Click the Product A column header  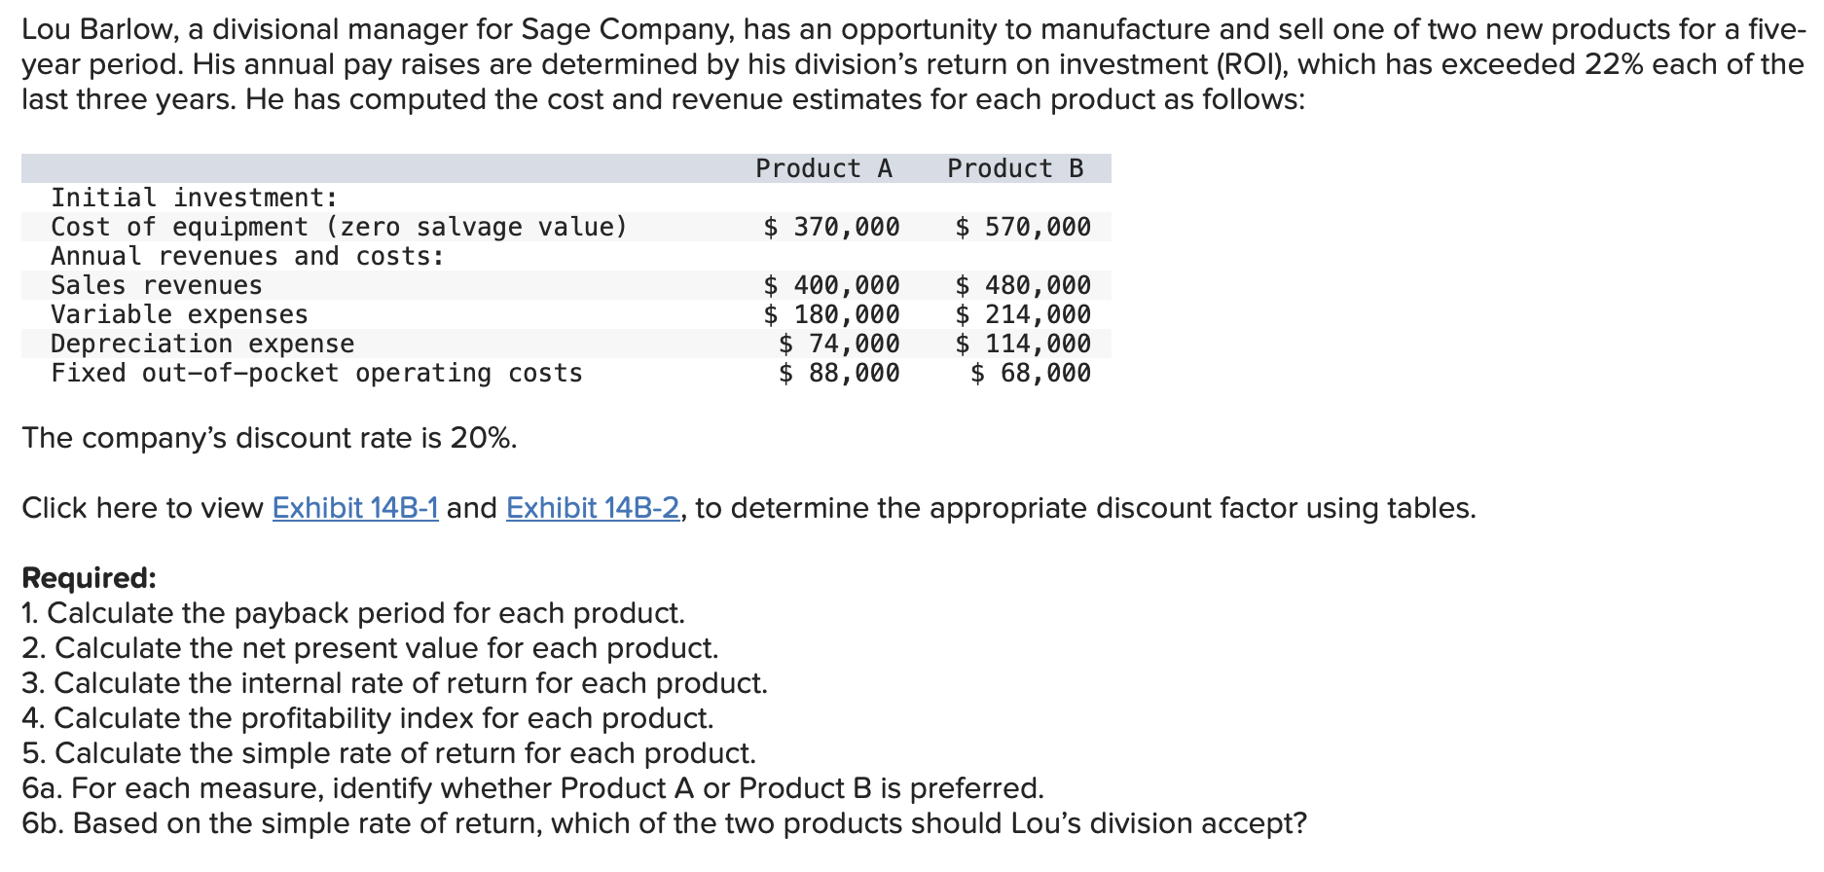coord(823,168)
